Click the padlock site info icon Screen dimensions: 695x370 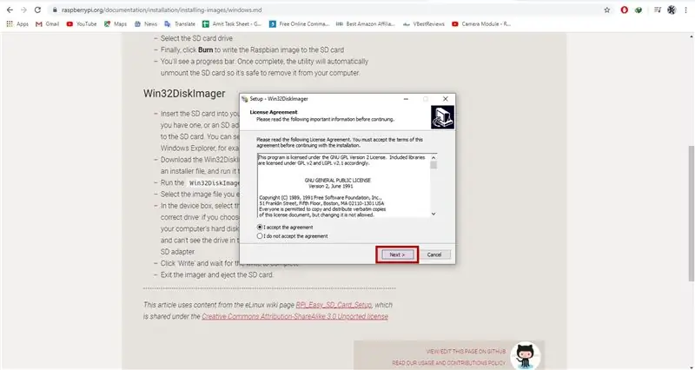[55, 10]
